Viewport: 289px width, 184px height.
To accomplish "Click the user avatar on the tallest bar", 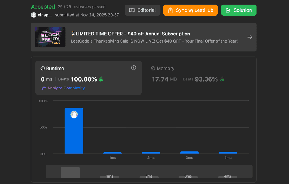I will click(x=74, y=115).
